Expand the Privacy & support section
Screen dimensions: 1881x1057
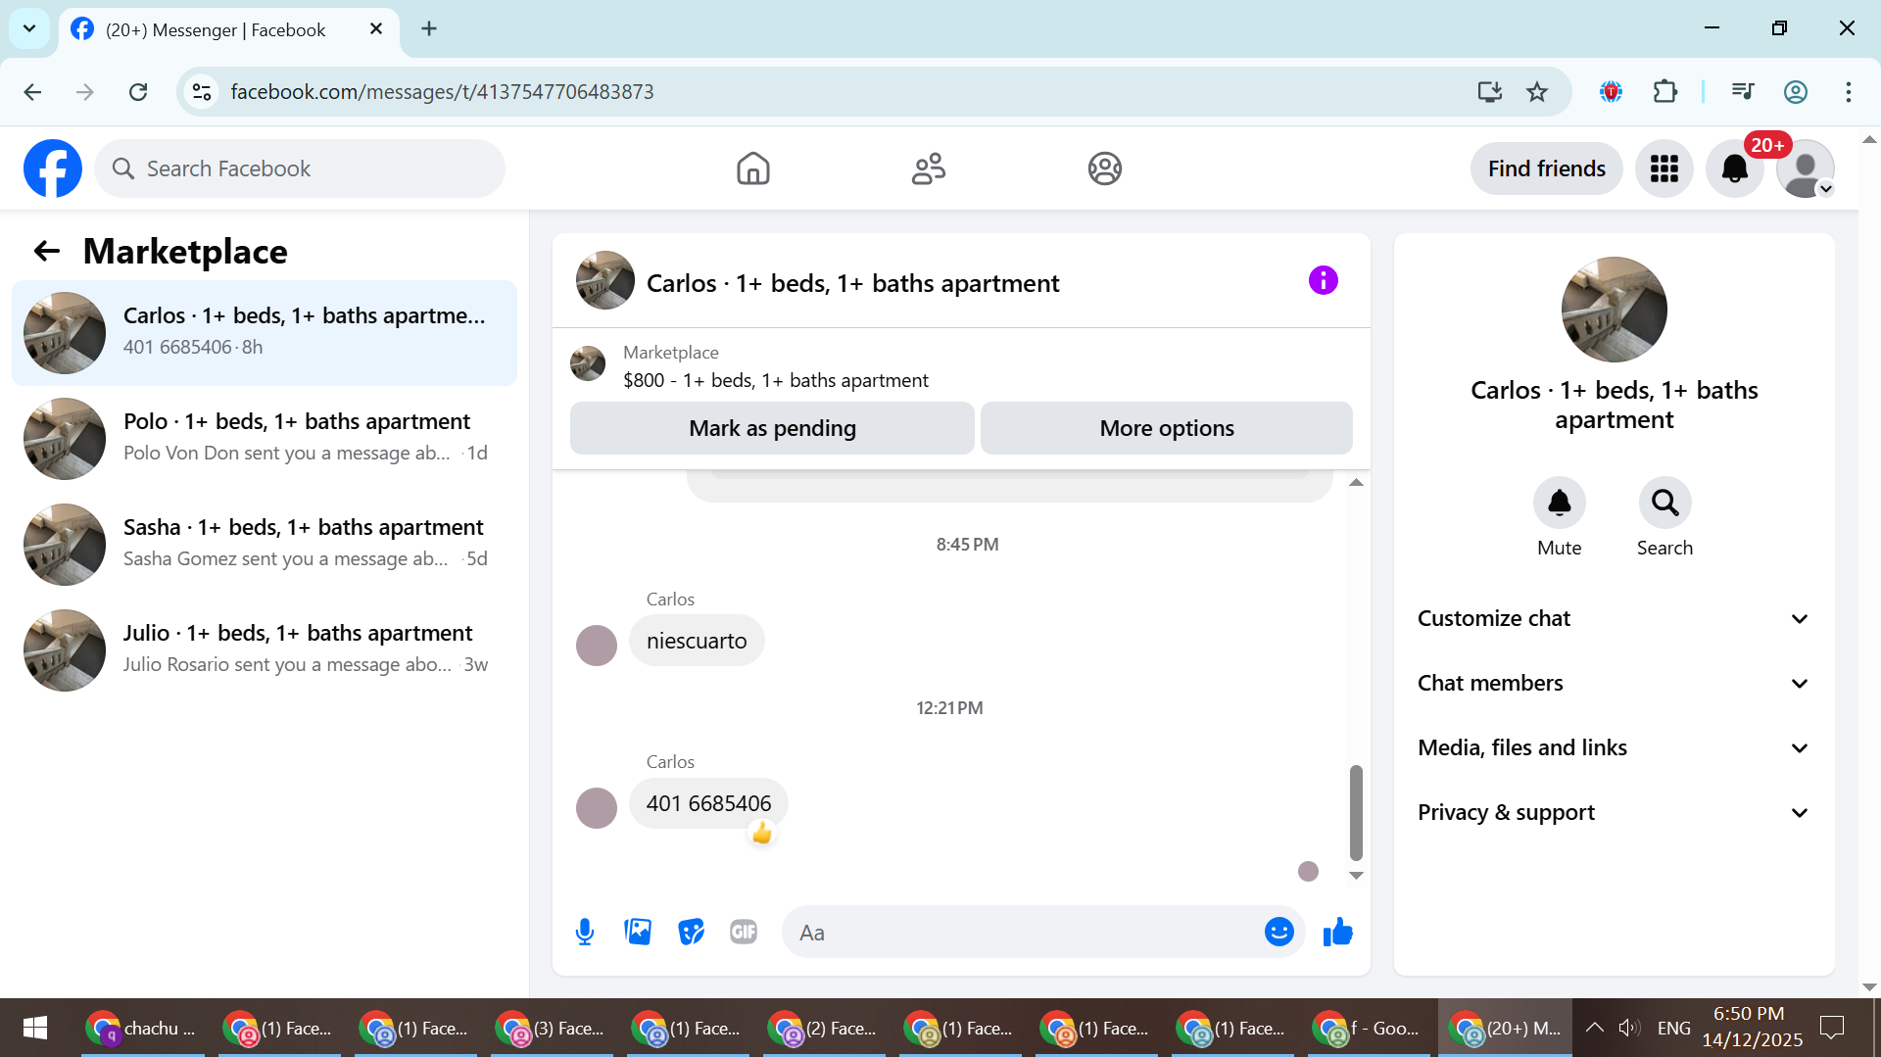pyautogui.click(x=1614, y=812)
